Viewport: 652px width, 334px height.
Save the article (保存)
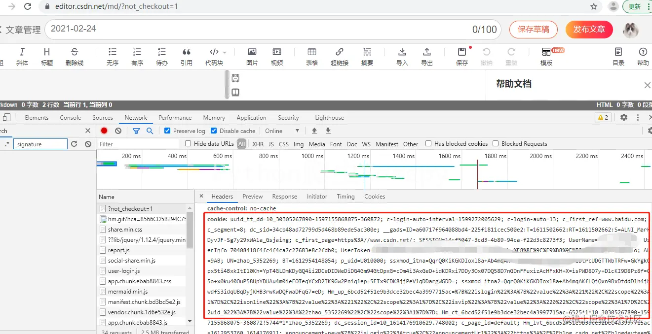[462, 57]
